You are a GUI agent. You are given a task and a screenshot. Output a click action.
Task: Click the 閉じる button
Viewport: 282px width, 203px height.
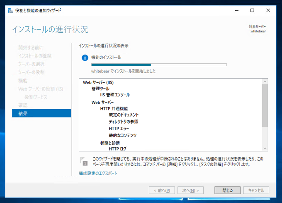tap(227, 190)
